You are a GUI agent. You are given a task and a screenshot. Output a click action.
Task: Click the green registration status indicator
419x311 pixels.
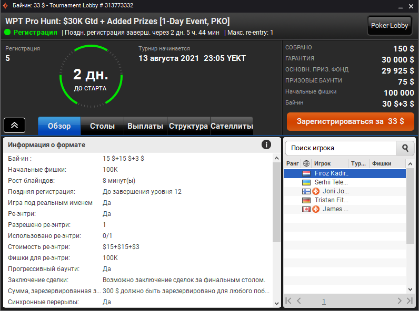coord(7,32)
